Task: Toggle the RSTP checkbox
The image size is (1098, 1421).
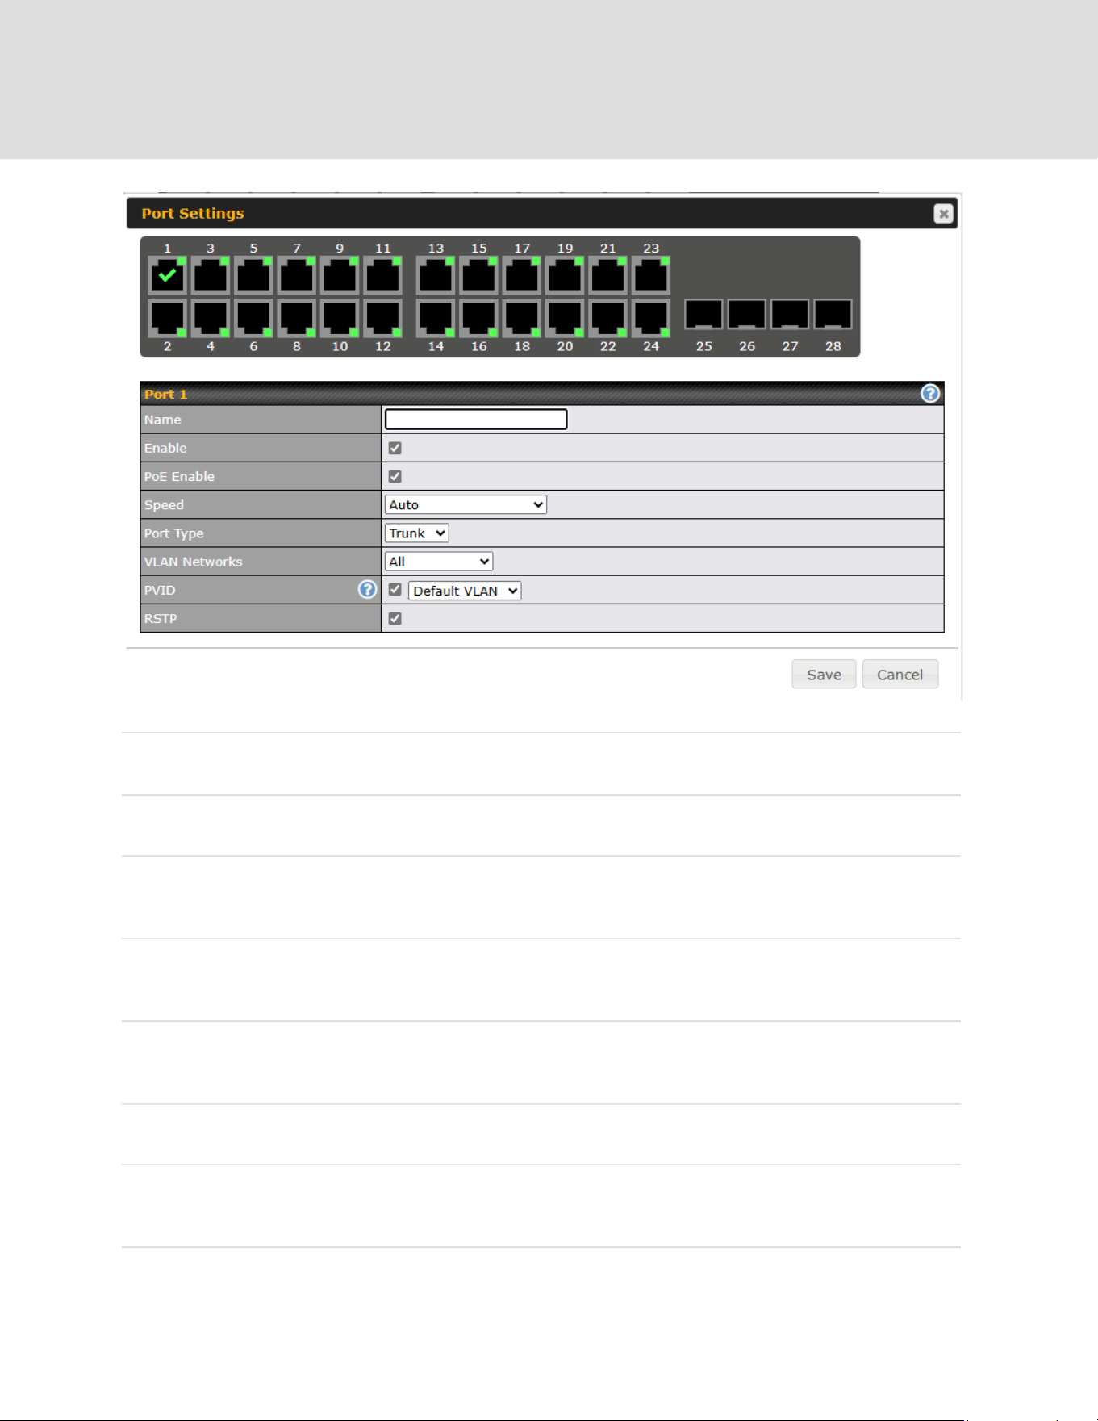Action: 395,618
